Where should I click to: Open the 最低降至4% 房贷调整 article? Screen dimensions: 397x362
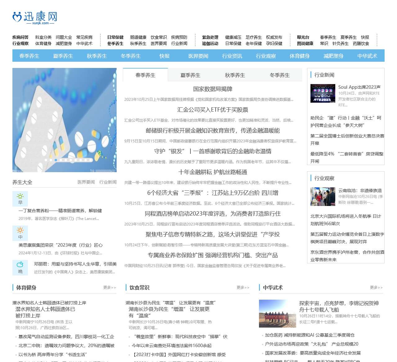[347, 158]
